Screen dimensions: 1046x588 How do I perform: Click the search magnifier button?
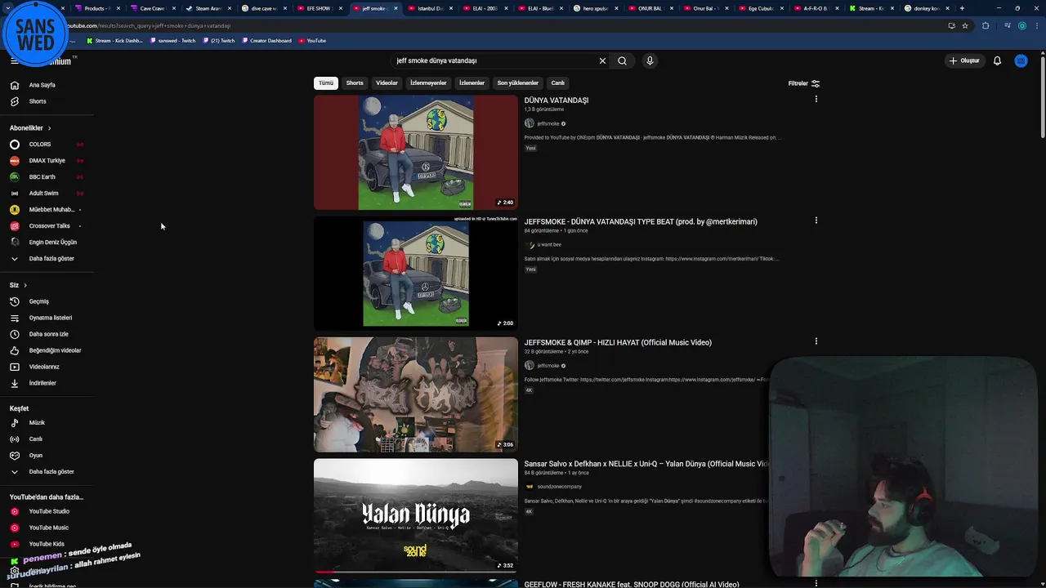point(623,60)
